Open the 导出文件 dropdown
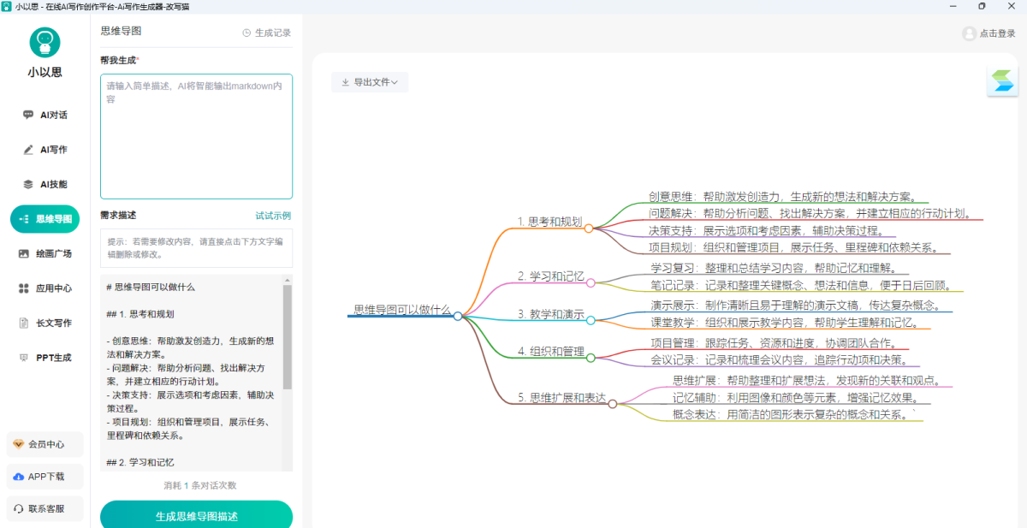 [370, 82]
